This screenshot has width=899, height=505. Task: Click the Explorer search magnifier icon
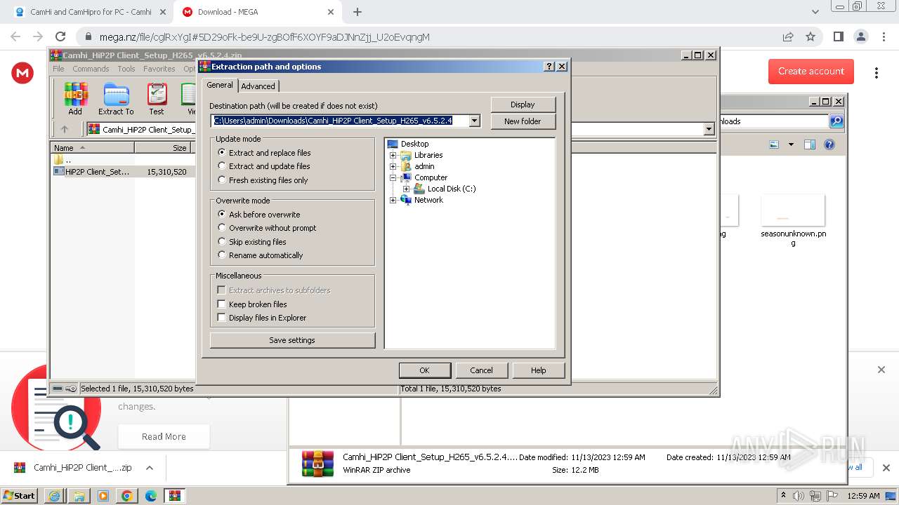[x=836, y=121]
